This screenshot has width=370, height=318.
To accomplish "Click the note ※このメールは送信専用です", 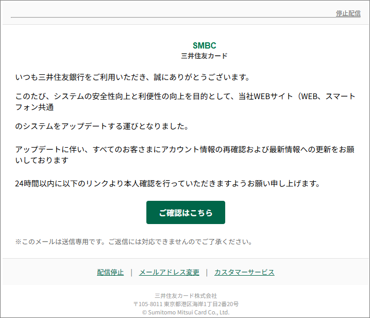I will click(x=134, y=242).
